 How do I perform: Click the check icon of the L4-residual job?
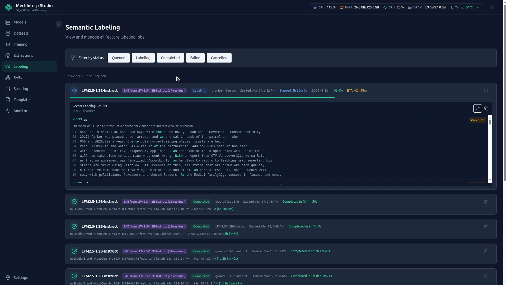[74, 251]
